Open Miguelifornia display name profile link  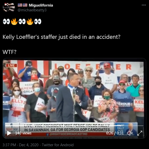(x=41, y=5)
